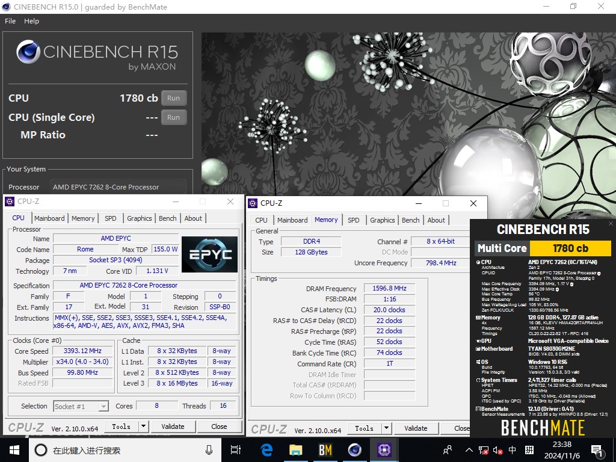Image resolution: width=616 pixels, height=462 pixels.
Task: Click the Multiplier value x34.0
Action: coord(82,362)
